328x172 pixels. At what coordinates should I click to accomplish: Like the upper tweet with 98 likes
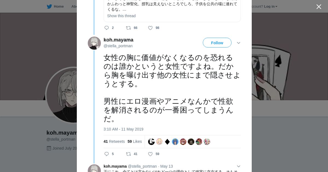[150, 28]
